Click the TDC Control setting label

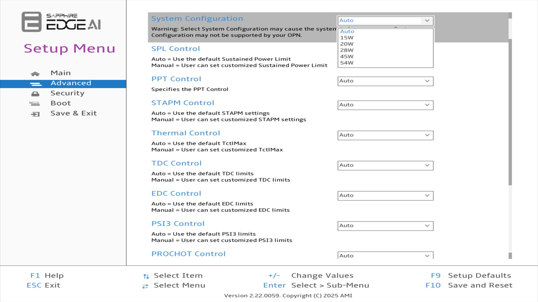176,163
